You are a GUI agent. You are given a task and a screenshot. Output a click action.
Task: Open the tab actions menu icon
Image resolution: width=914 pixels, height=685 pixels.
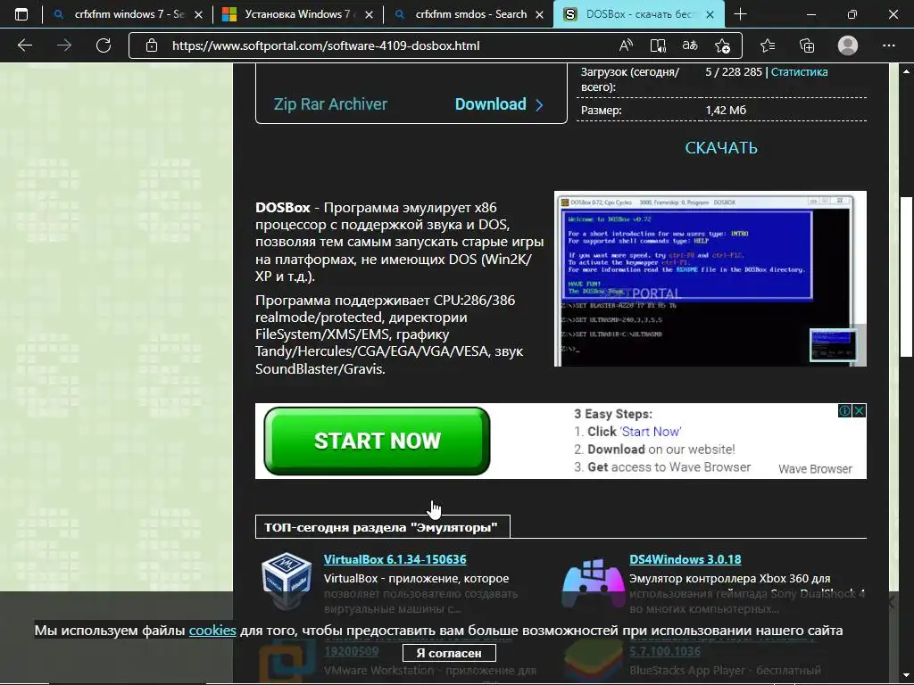[21, 14]
